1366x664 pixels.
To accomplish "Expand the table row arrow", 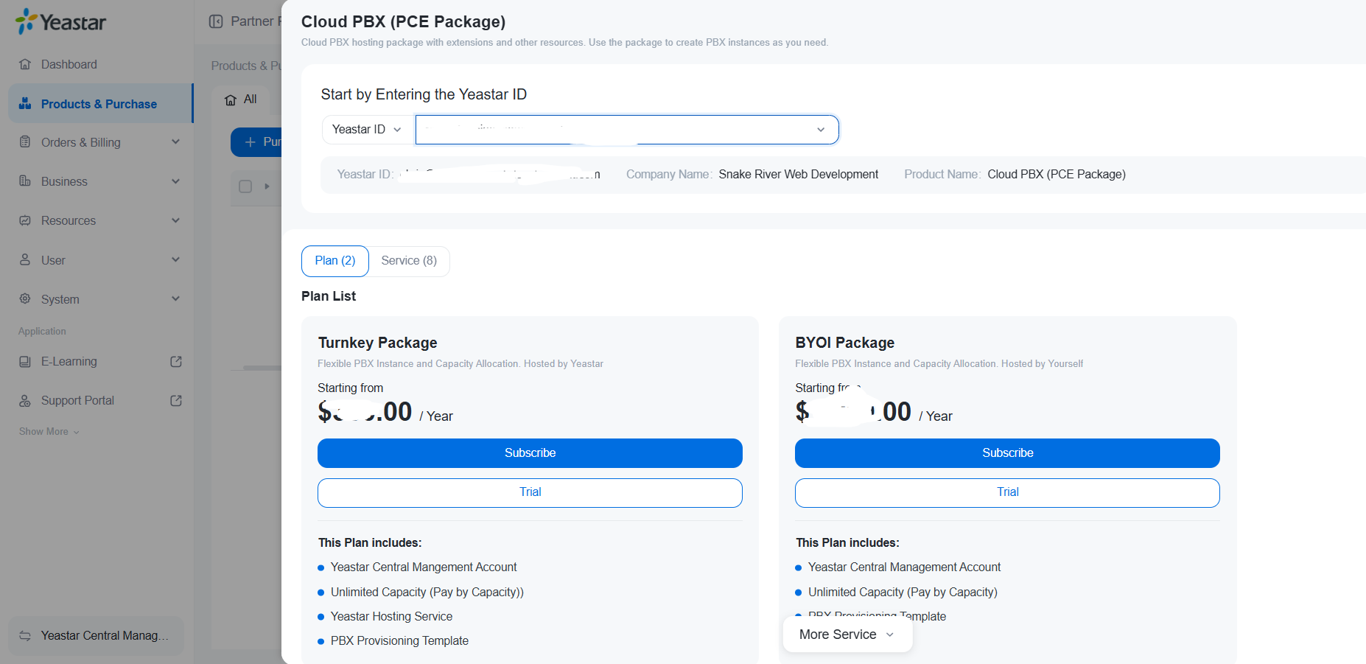I will [x=267, y=186].
